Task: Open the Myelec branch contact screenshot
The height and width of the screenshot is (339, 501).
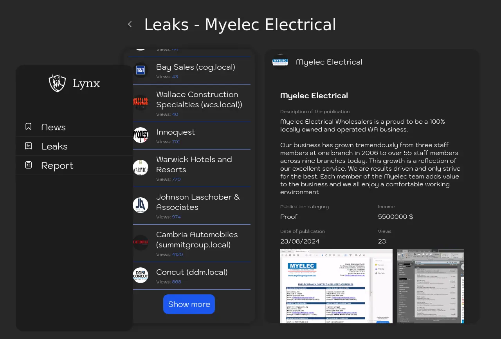Action: tap(336, 286)
